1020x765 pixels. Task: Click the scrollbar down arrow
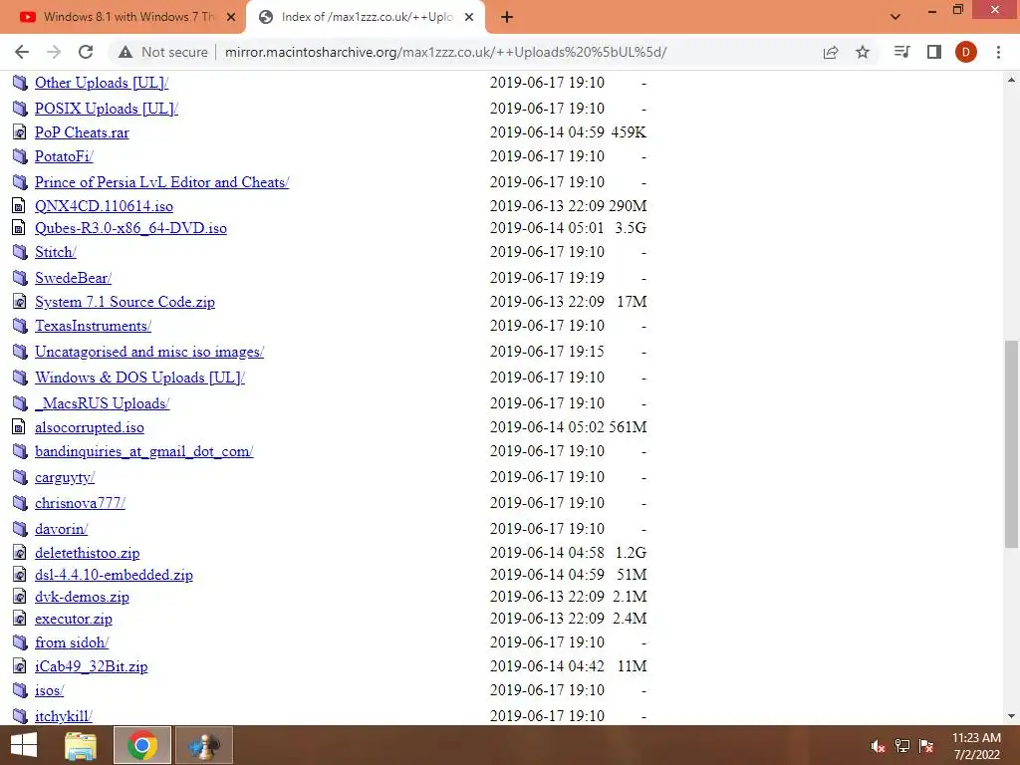[1011, 716]
